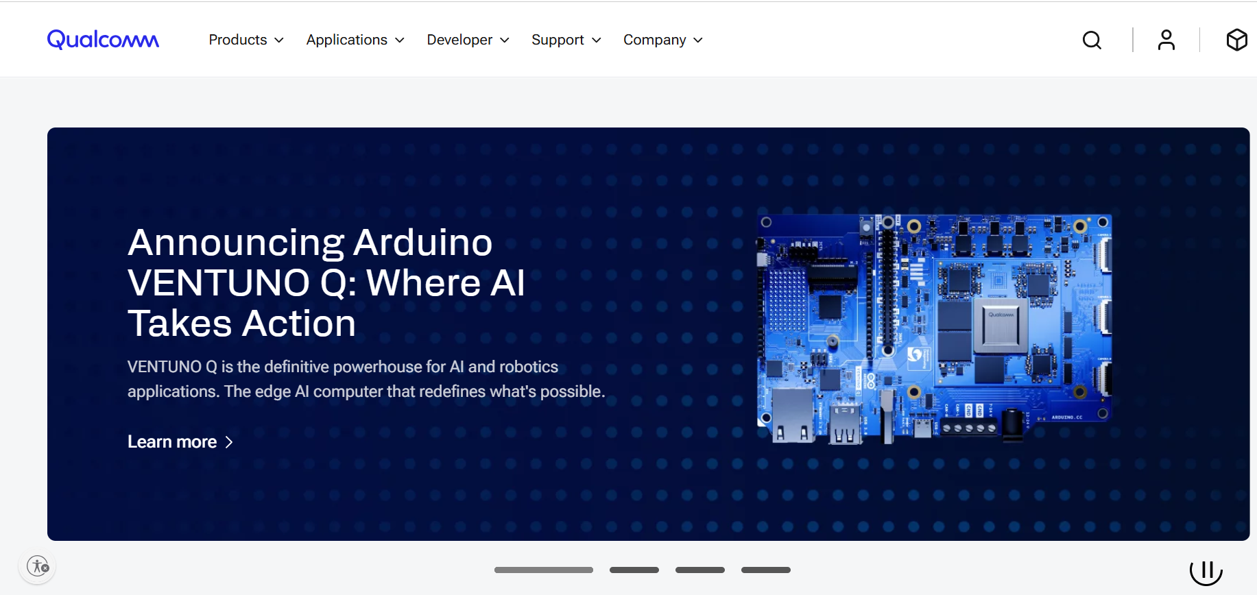Click the Qualcomm logo
Screen dimensions: 1257x595
tap(103, 40)
